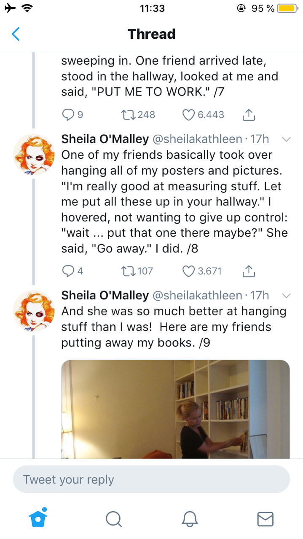Like the tweet with 6.443 likes

[188, 115]
